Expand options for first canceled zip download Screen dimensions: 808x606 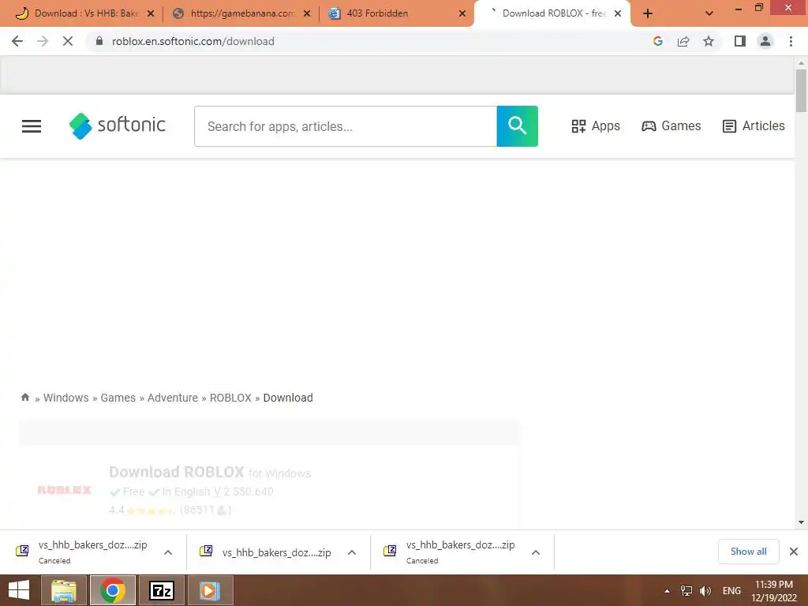point(168,552)
